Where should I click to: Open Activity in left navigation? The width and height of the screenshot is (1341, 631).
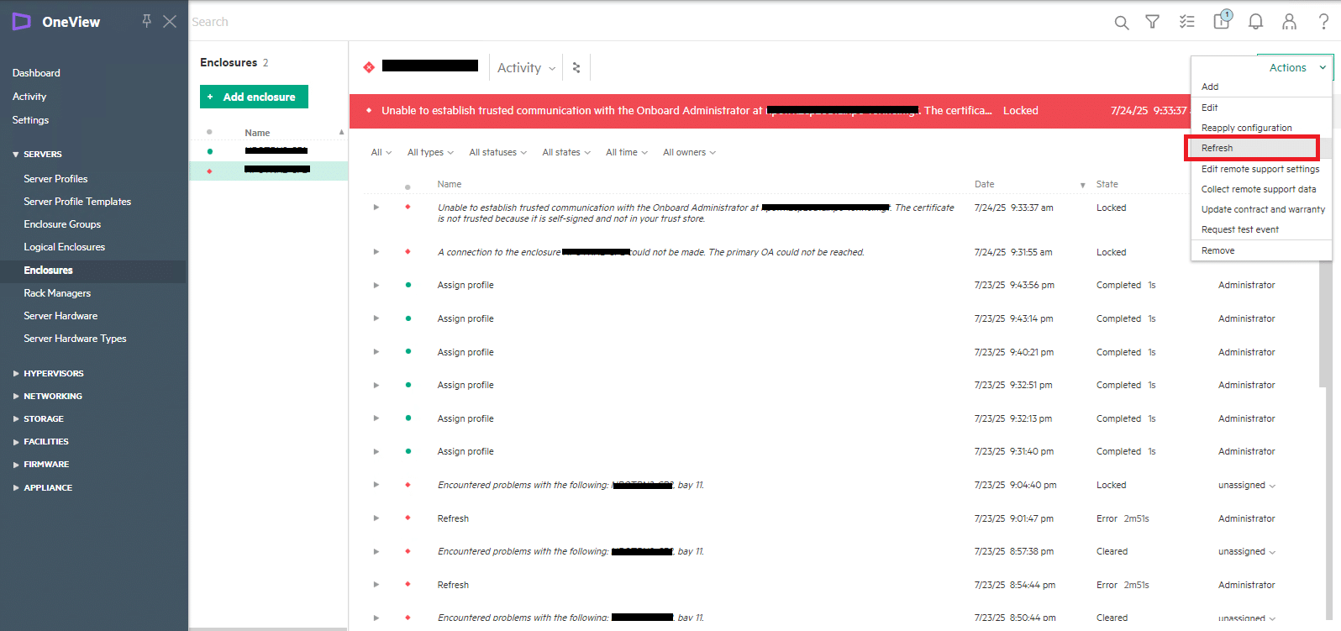click(x=29, y=97)
